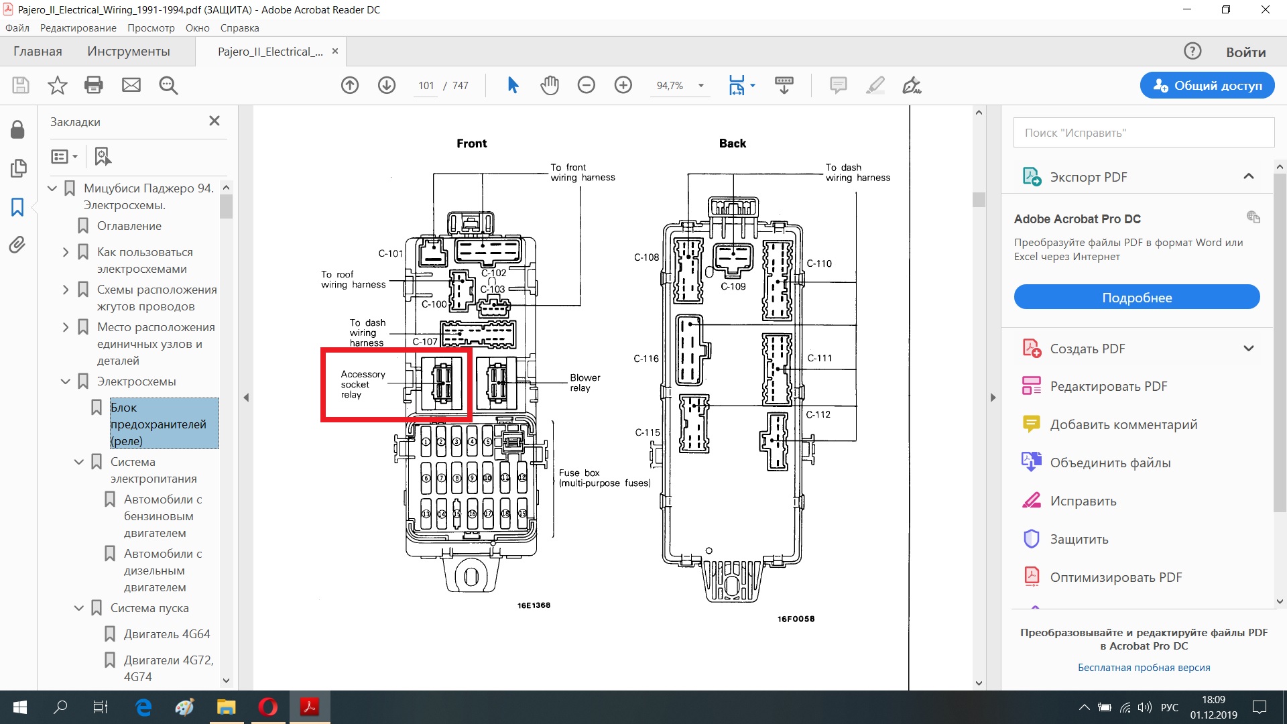Screen dimensions: 1287x724
Task: Print the document with the printer icon
Action: click(94, 85)
